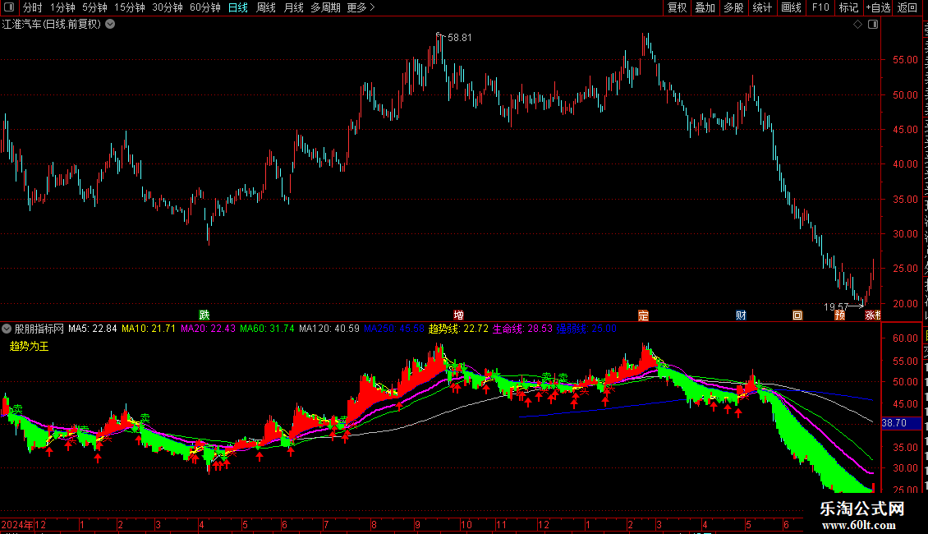The image size is (928, 534).
Task: Click the diamond marker icon above chart
Action: click(x=857, y=25)
